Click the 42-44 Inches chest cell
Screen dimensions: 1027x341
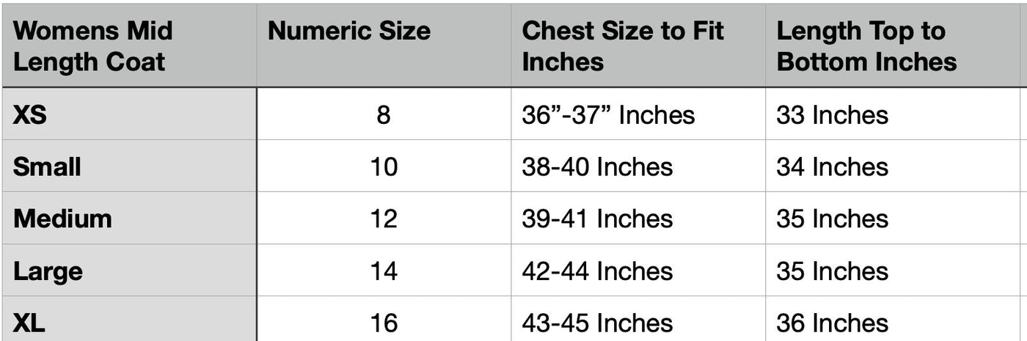pyautogui.click(x=597, y=271)
